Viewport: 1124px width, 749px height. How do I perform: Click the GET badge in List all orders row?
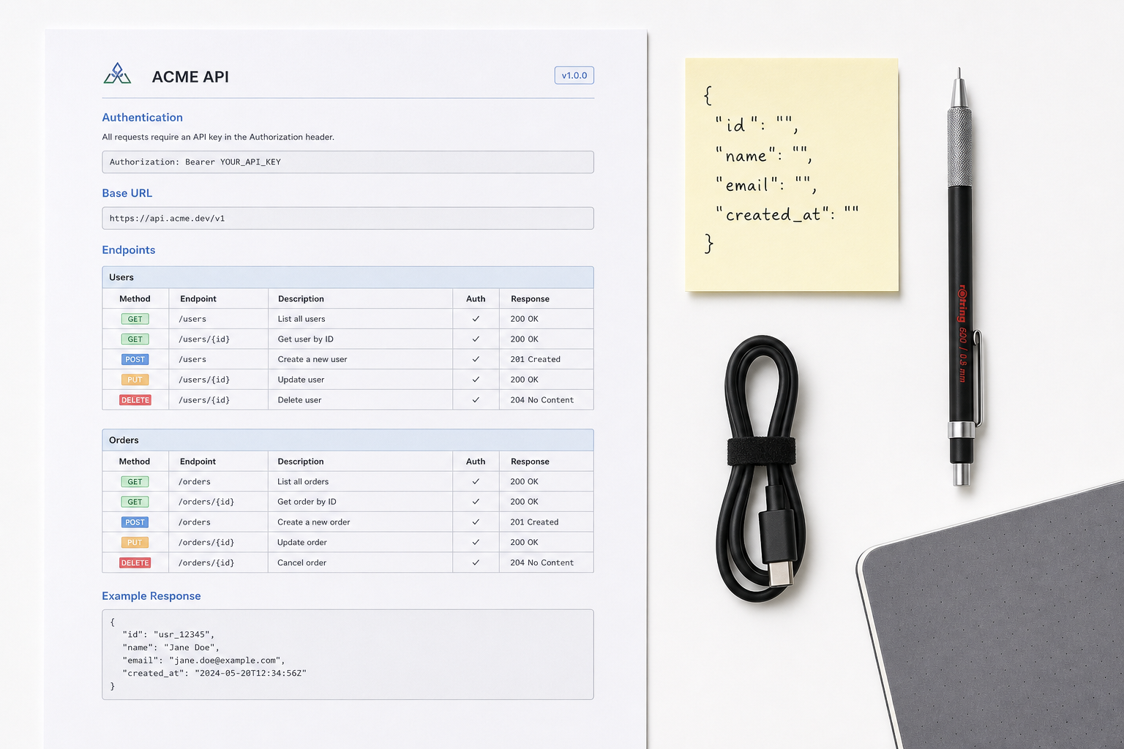135,482
